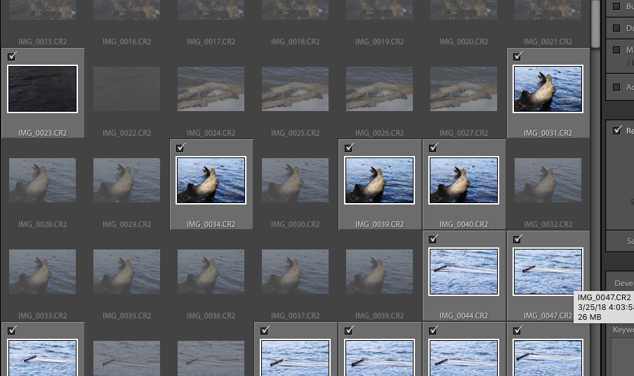Uncheck the IMG_0023.CR2 import checkbox
This screenshot has width=634, height=376.
coord(12,56)
